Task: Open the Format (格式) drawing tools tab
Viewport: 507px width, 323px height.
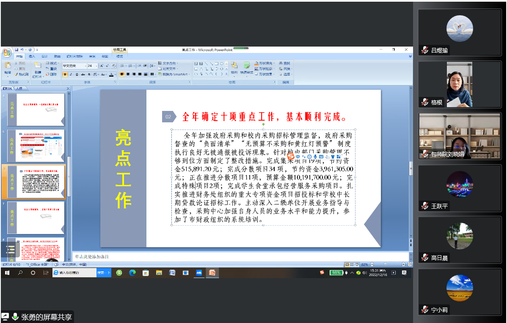Action: pyautogui.click(x=119, y=56)
